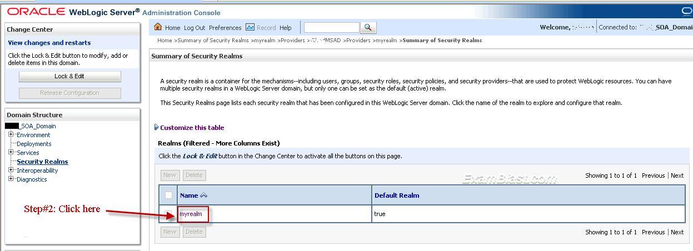
Task: Expand the Environment tree node
Action: click(x=11, y=134)
